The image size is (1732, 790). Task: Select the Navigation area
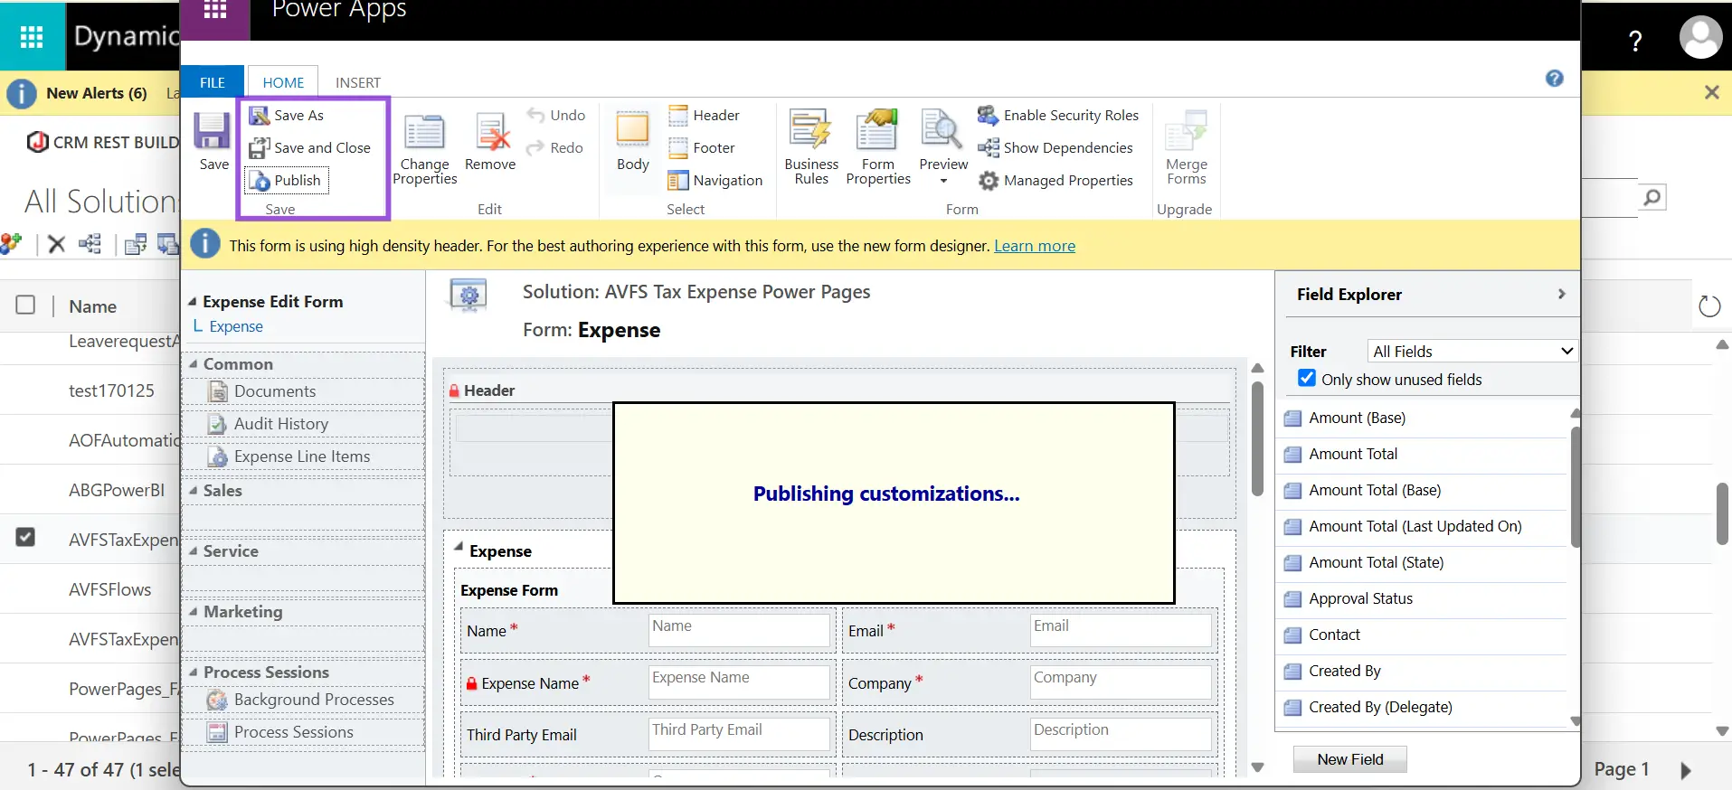tap(715, 181)
